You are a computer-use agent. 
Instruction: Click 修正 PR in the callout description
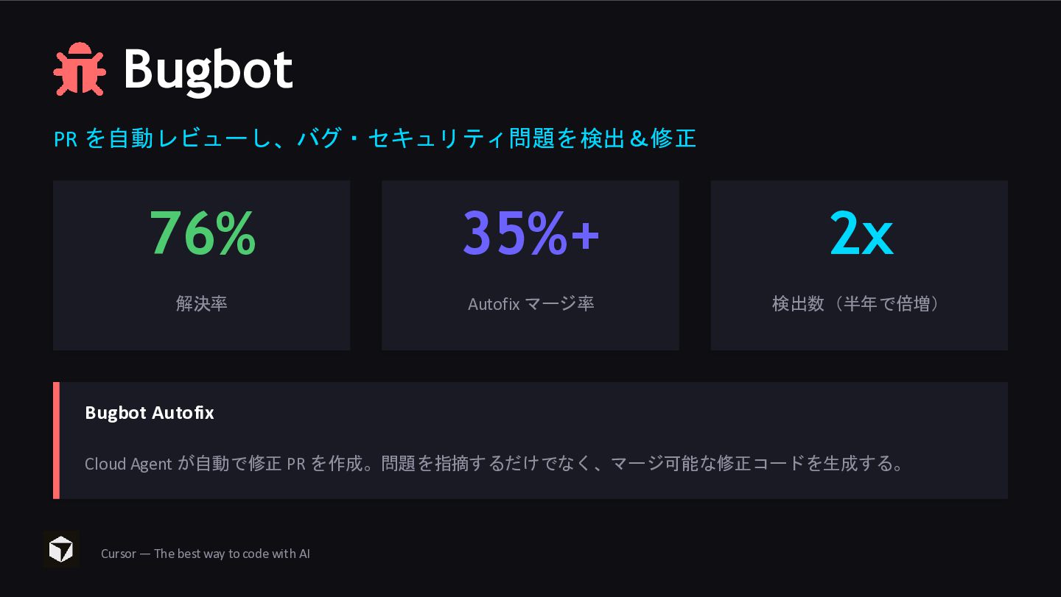coord(276,464)
